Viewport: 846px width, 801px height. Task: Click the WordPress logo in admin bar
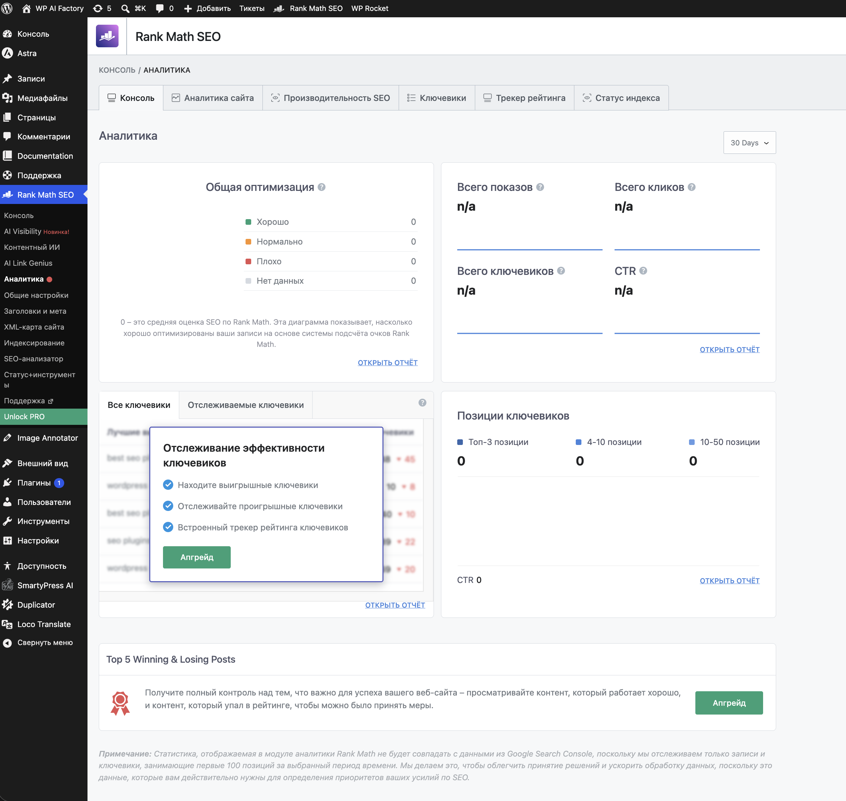7,8
